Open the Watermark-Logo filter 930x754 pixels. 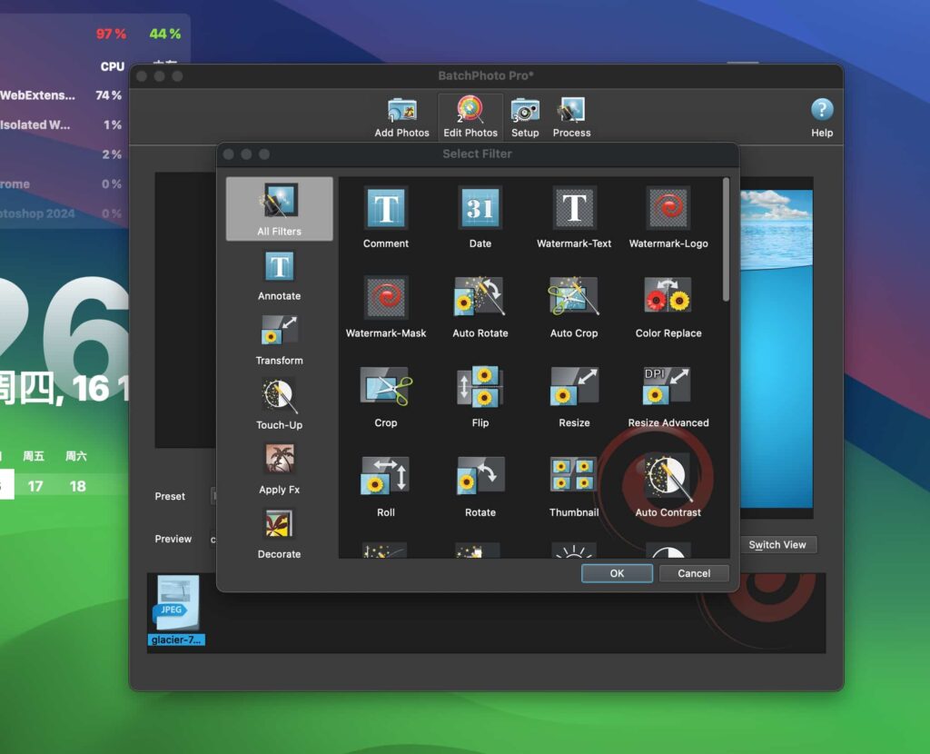coord(668,207)
